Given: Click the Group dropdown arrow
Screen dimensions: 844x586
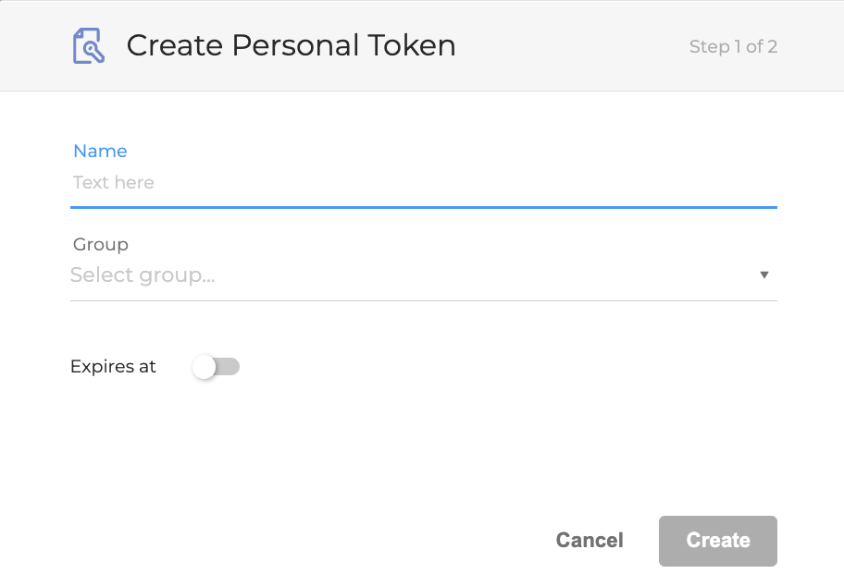Looking at the screenshot, I should click(764, 275).
